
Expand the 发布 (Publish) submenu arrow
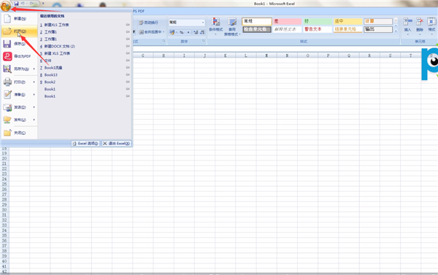point(34,120)
